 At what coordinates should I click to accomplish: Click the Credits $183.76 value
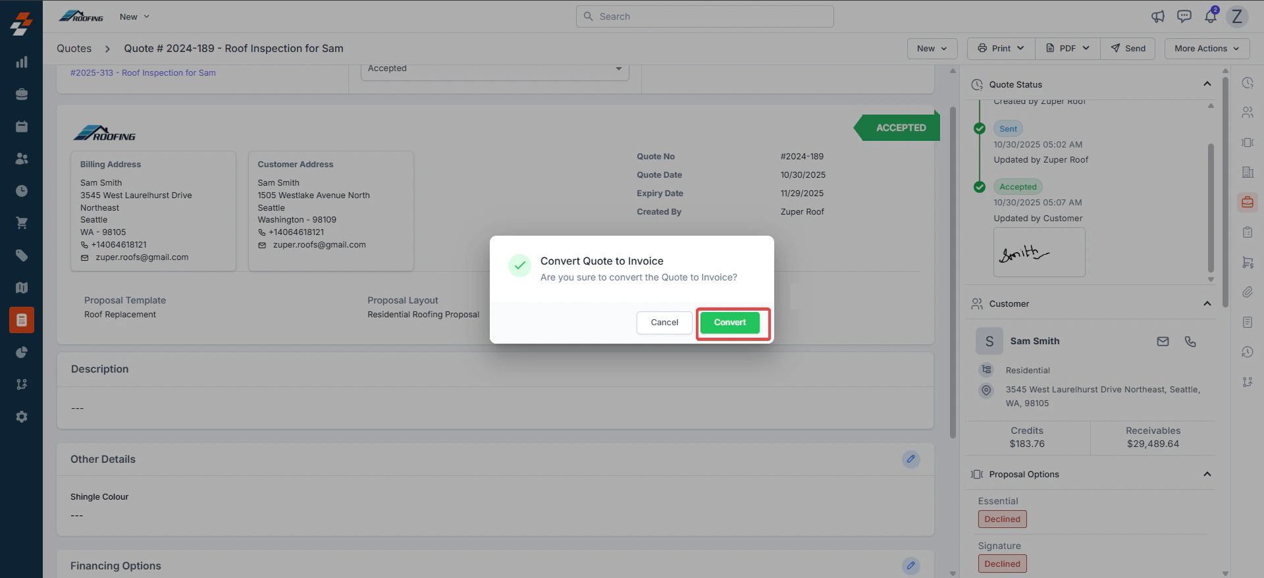[1027, 444]
